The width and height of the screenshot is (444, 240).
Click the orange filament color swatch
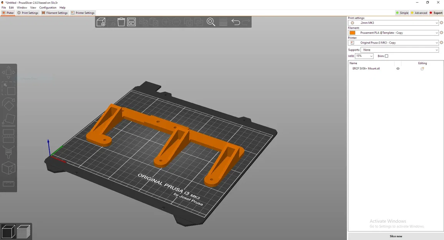[352, 33]
